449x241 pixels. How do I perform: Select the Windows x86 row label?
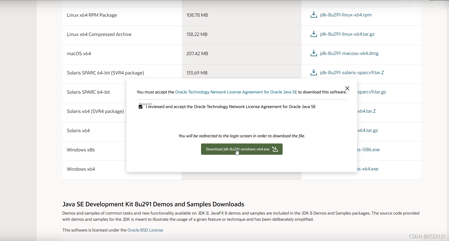coord(81,150)
